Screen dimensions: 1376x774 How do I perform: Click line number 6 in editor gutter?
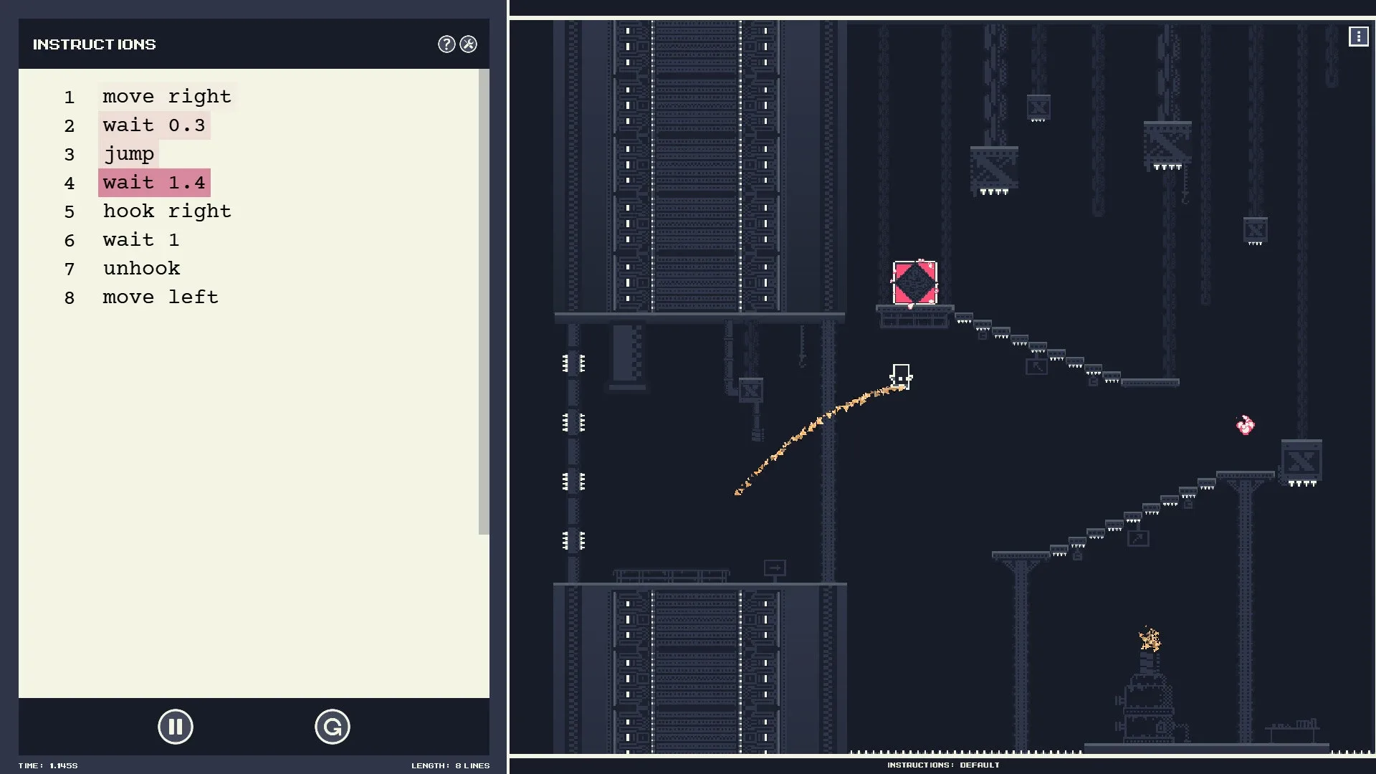click(70, 241)
